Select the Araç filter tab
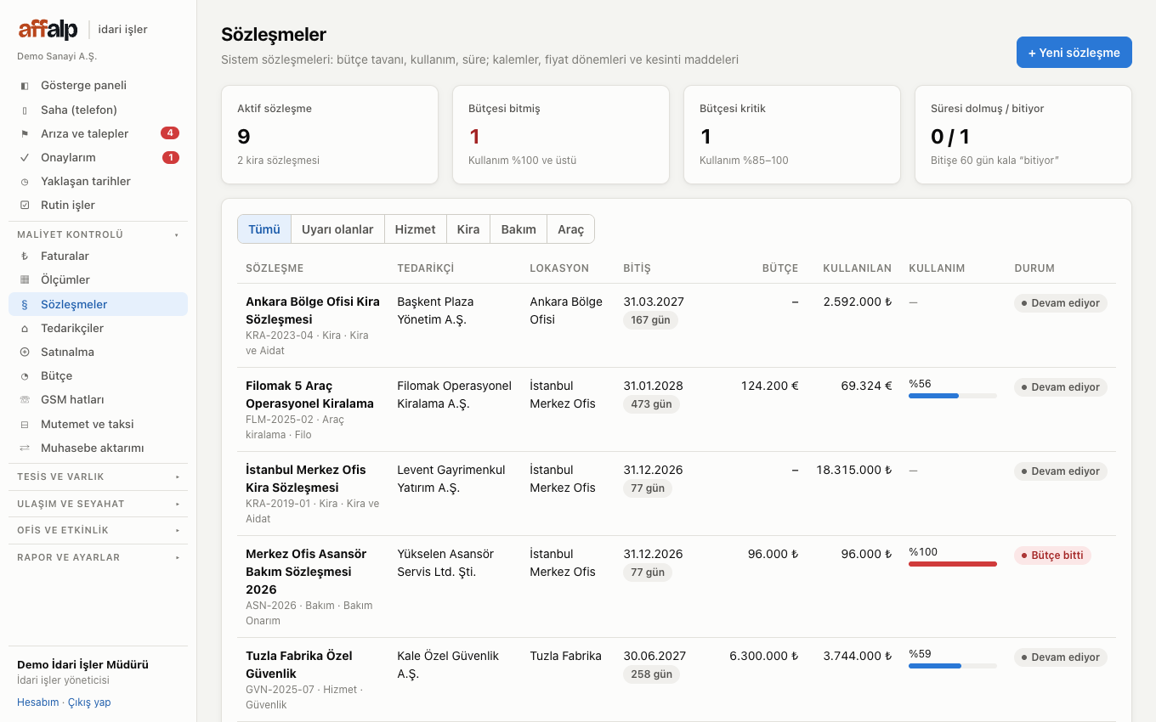1156x722 pixels. (x=570, y=229)
